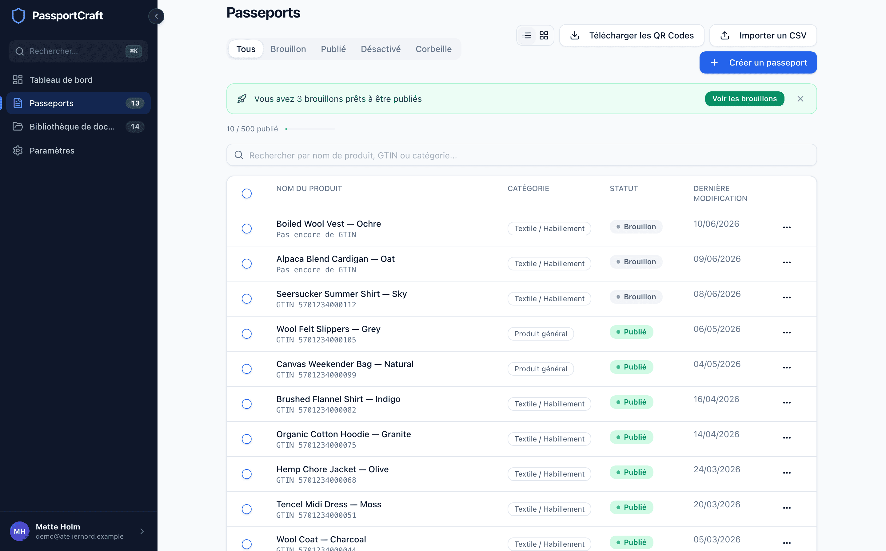Open actions menu for Tencel Midi Dress
Viewport: 886px width, 551px height.
[x=787, y=508]
